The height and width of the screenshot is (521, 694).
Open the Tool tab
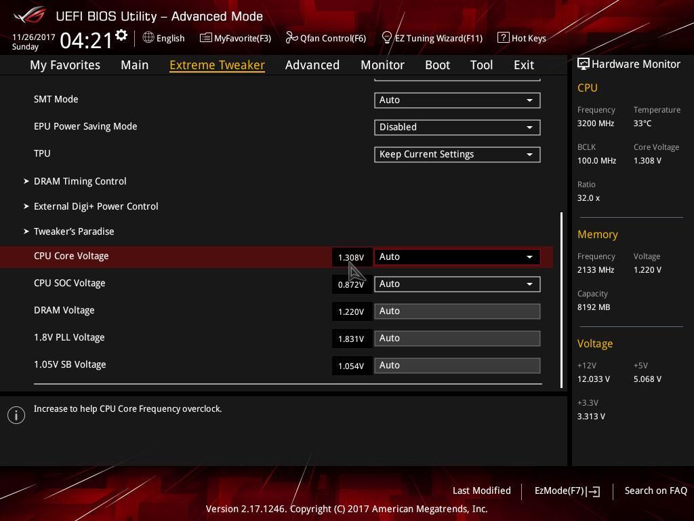tap(481, 65)
